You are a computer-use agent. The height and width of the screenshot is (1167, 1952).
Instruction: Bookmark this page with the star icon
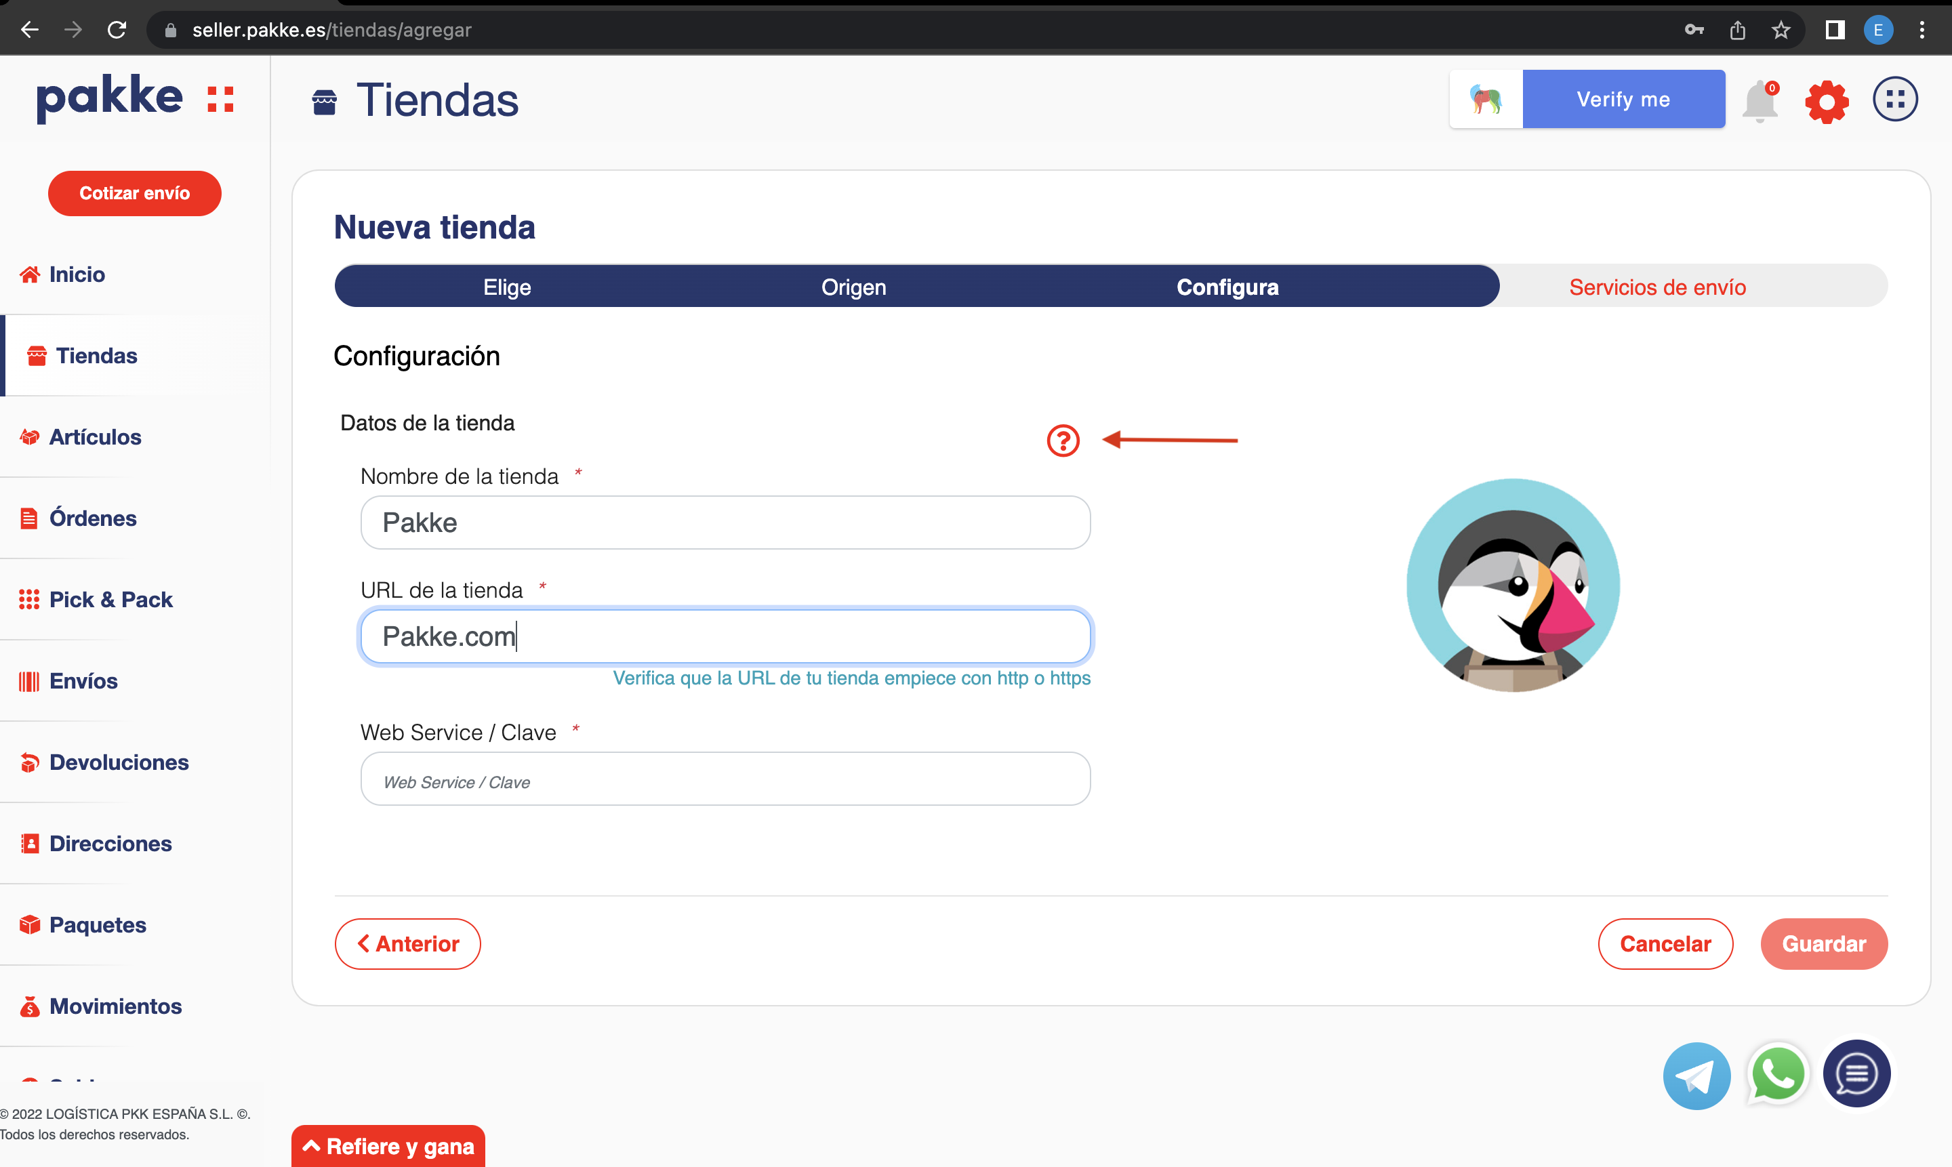(1781, 30)
